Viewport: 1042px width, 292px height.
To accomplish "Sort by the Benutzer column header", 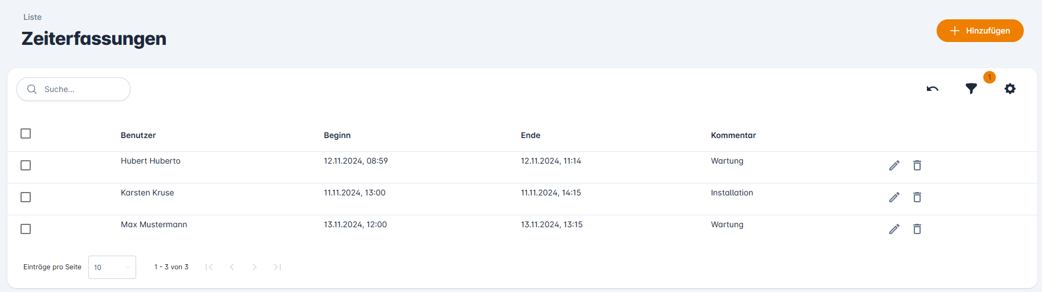I will coord(138,135).
